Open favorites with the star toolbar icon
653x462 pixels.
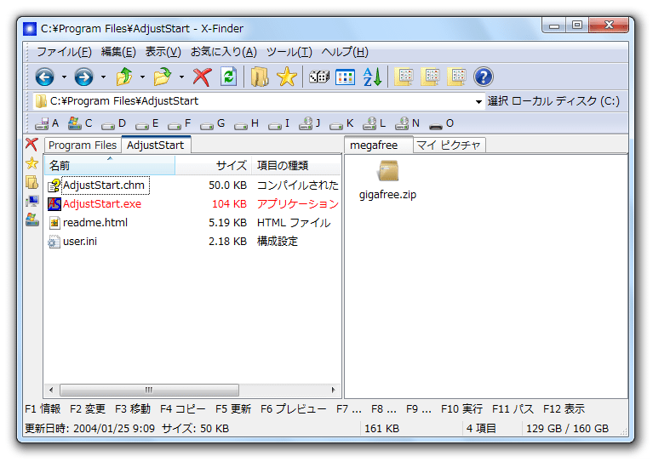(287, 77)
